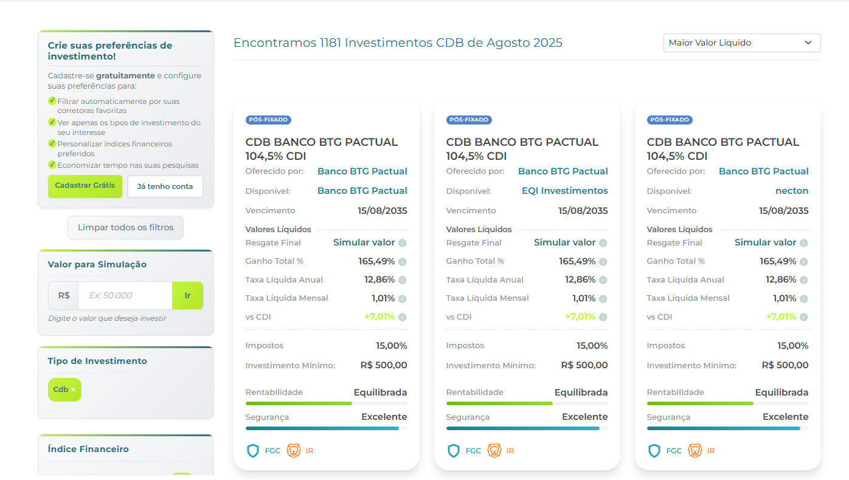Remove the Cdb filter chip via its x
Image resolution: width=849 pixels, height=480 pixels.
(x=74, y=389)
